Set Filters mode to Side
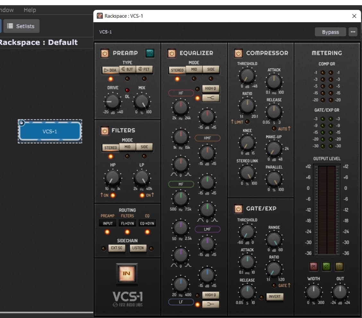 pos(144,147)
